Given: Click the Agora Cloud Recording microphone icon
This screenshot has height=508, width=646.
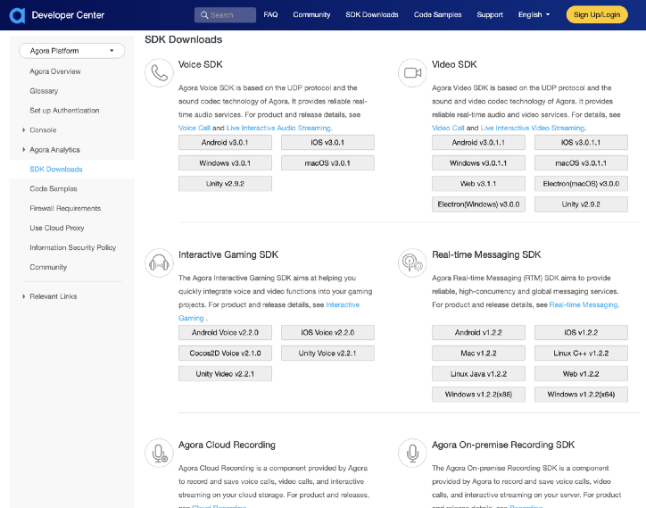Looking at the screenshot, I should [159, 454].
